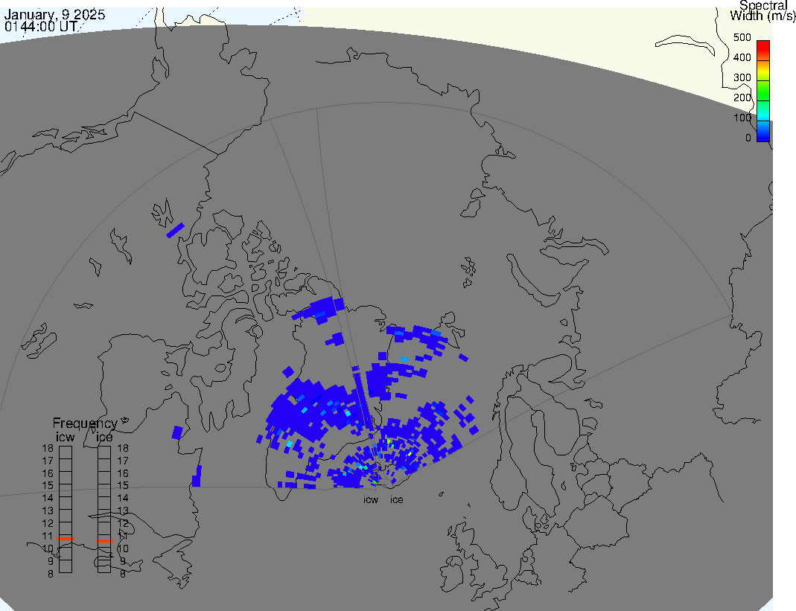This screenshot has height=611, width=796.
Task: Click the 18 label right of the ice frequency bar
Action: point(123,448)
